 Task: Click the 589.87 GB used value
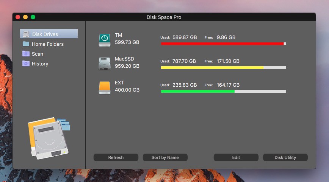click(185, 37)
